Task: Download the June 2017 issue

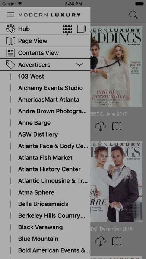Action: tap(100, 127)
